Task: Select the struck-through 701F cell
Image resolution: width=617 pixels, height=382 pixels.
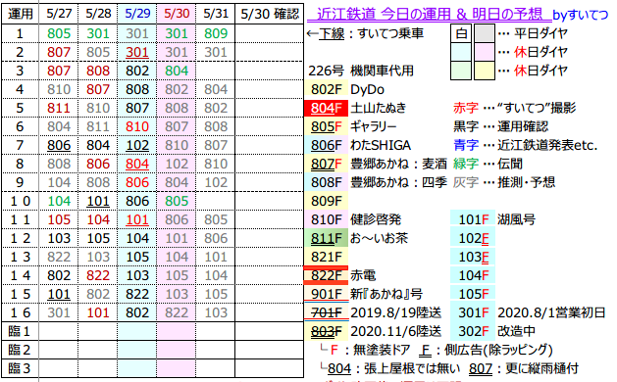Action: point(327,312)
